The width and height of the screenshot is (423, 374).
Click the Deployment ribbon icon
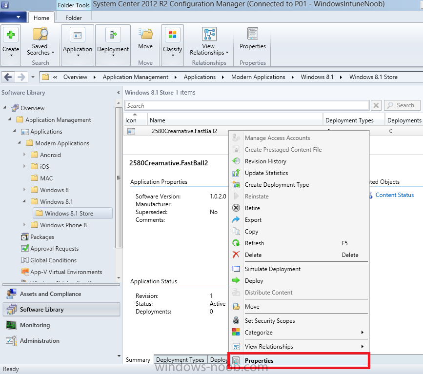pyautogui.click(x=113, y=35)
